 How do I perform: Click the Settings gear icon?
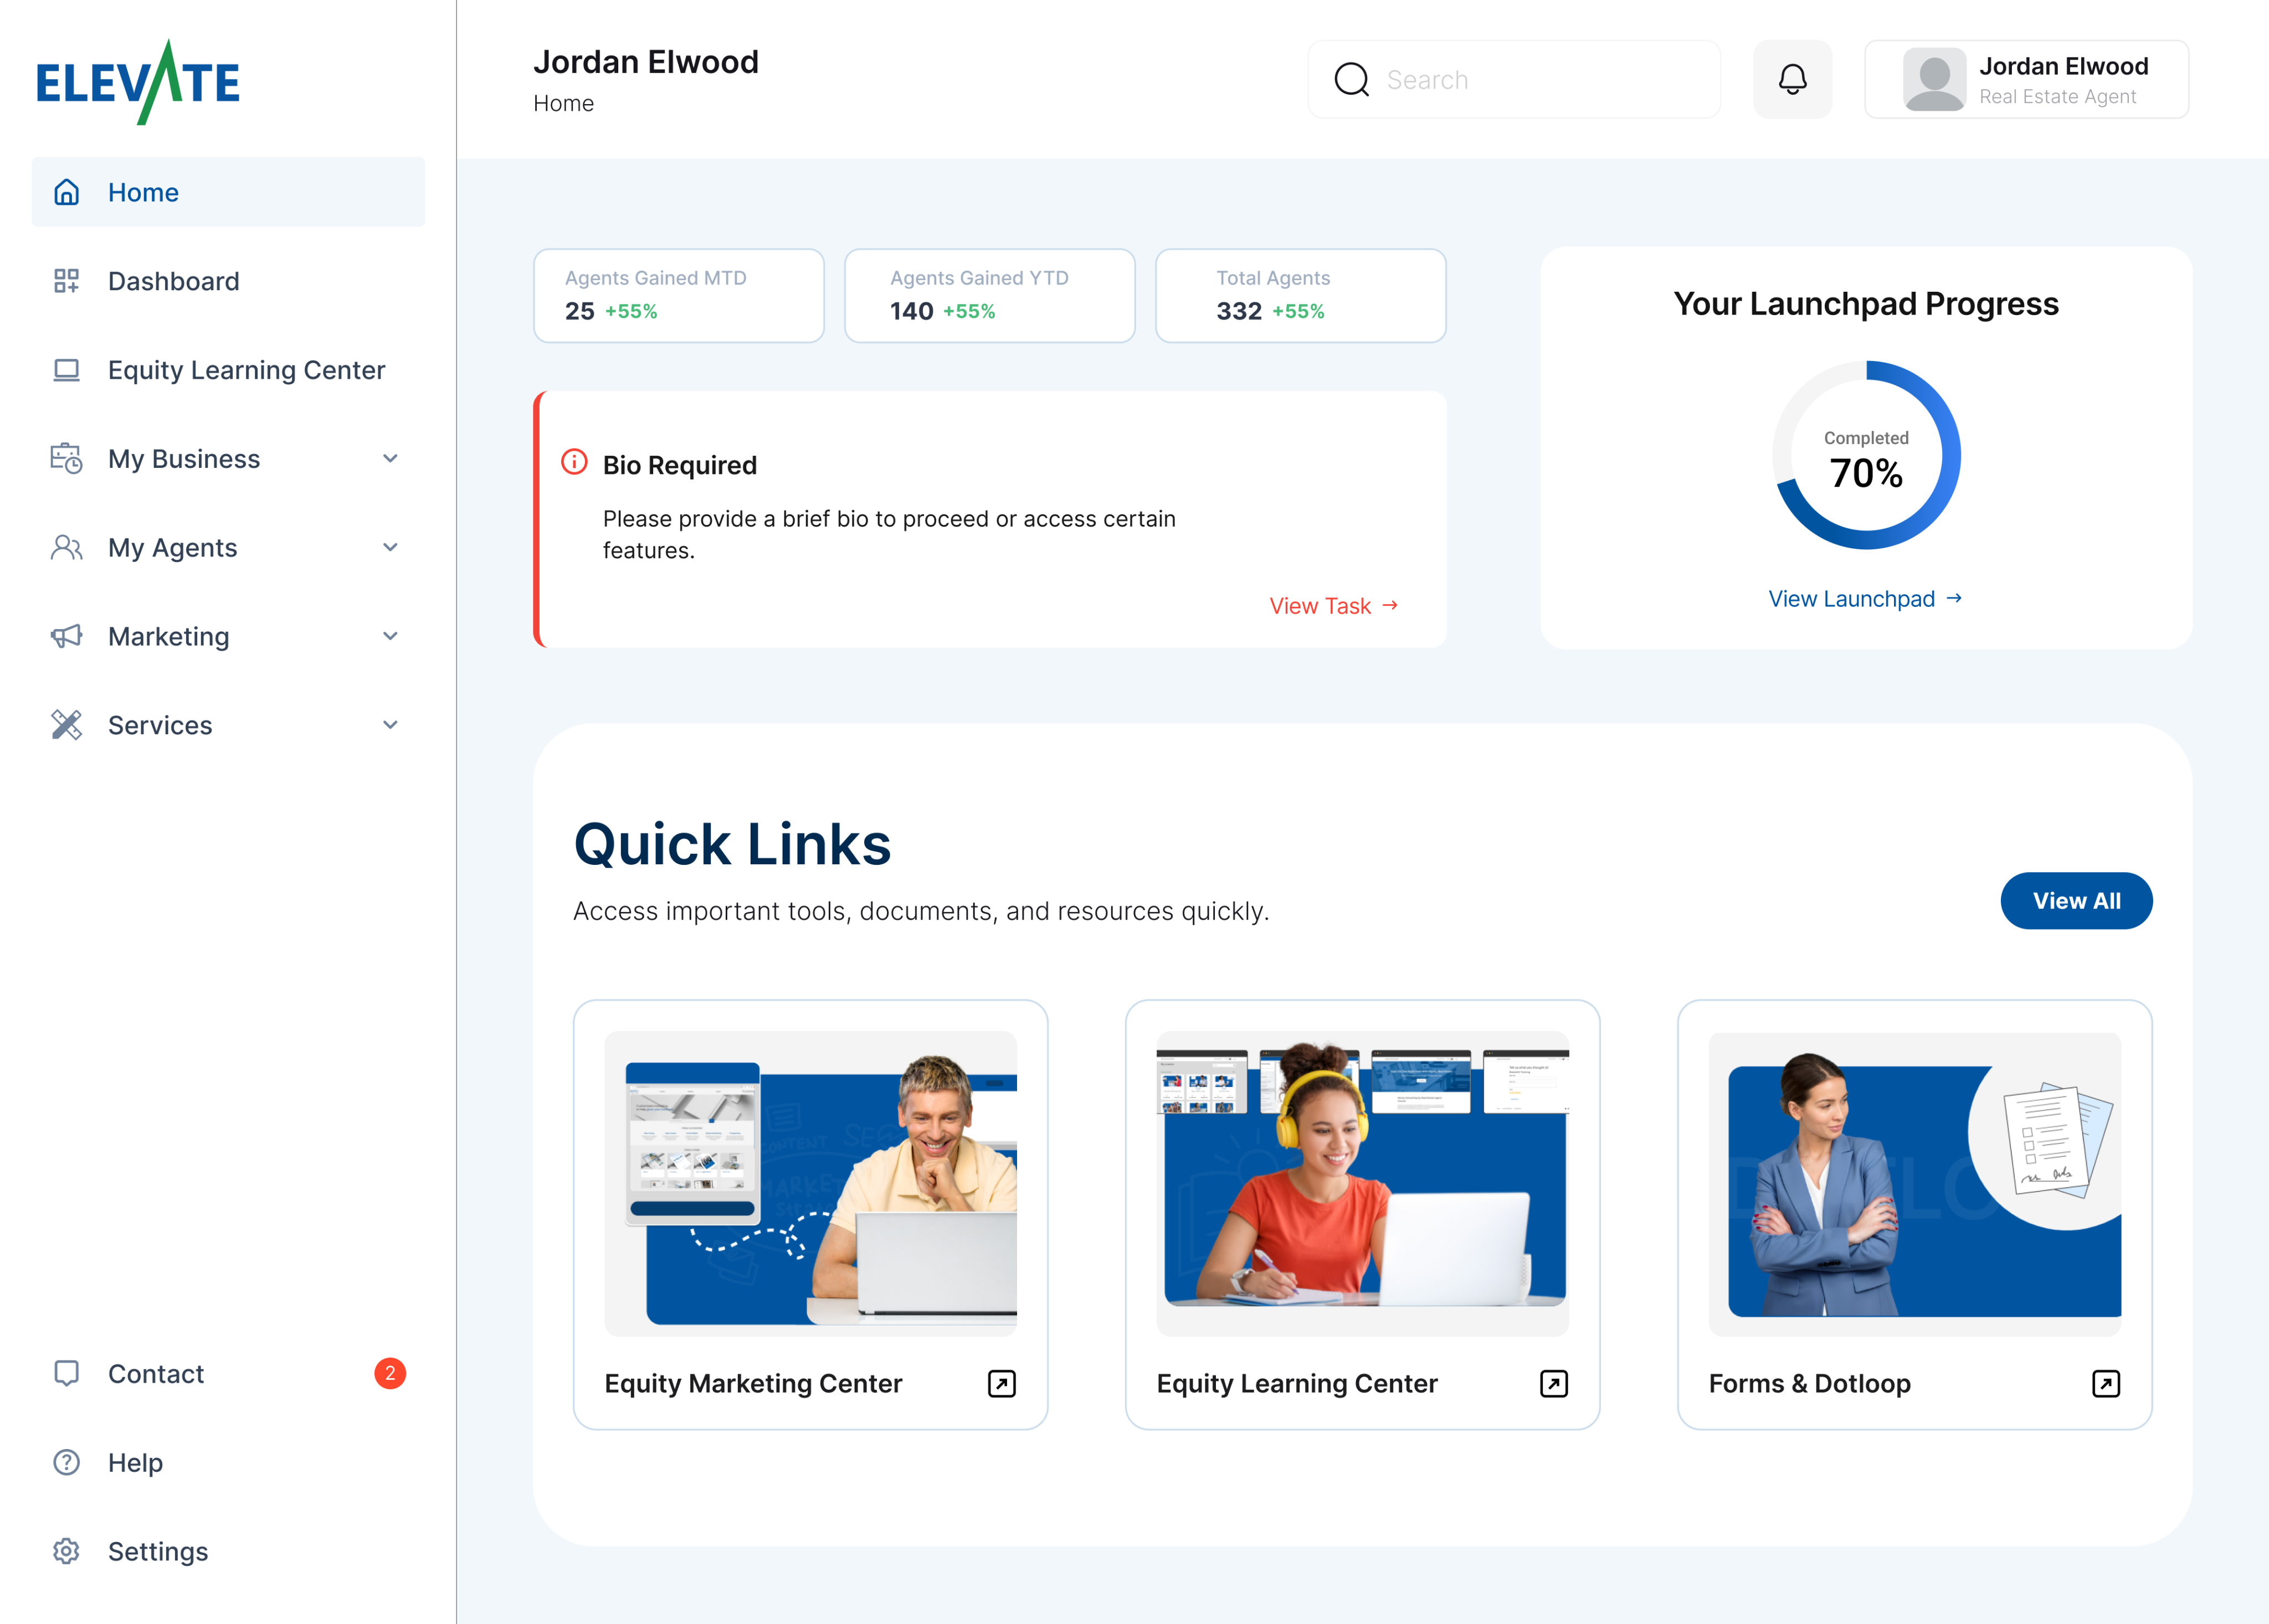coord(67,1551)
